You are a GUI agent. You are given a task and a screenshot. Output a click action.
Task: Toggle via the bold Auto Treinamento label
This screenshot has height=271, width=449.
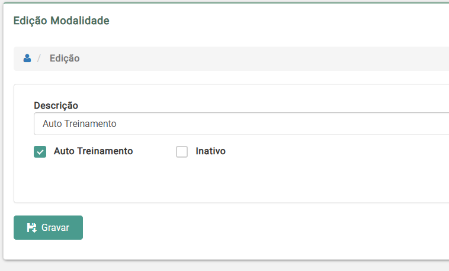tap(93, 151)
